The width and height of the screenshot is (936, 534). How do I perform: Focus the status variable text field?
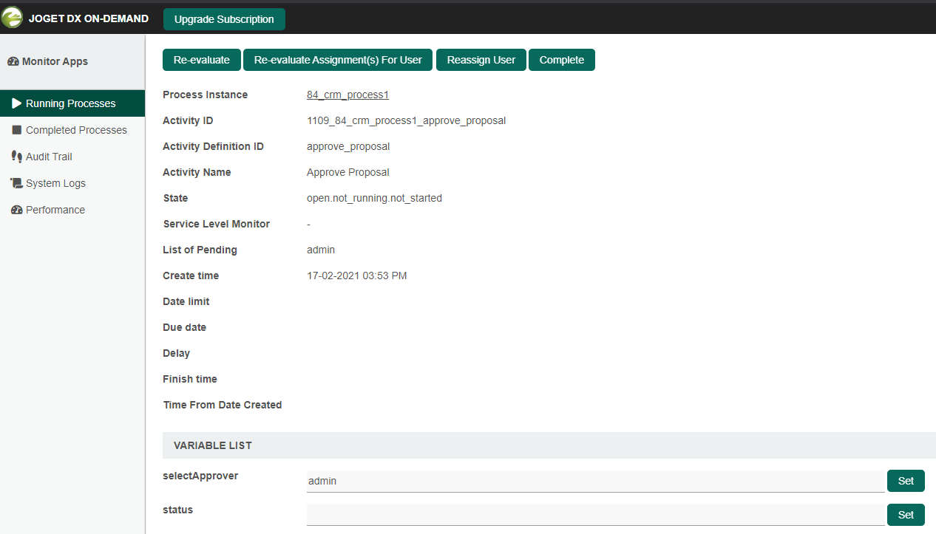595,515
